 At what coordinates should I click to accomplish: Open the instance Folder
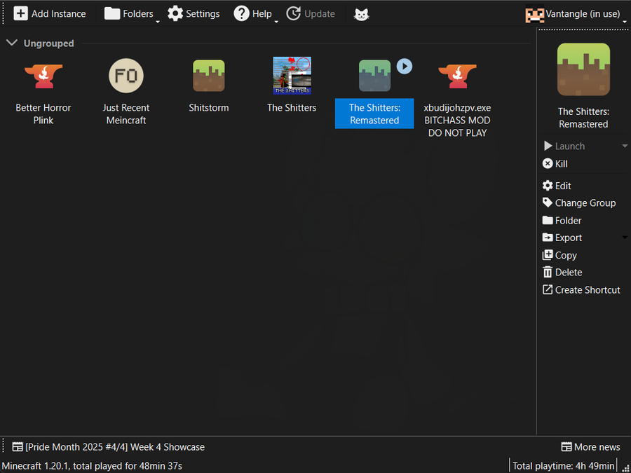point(562,221)
